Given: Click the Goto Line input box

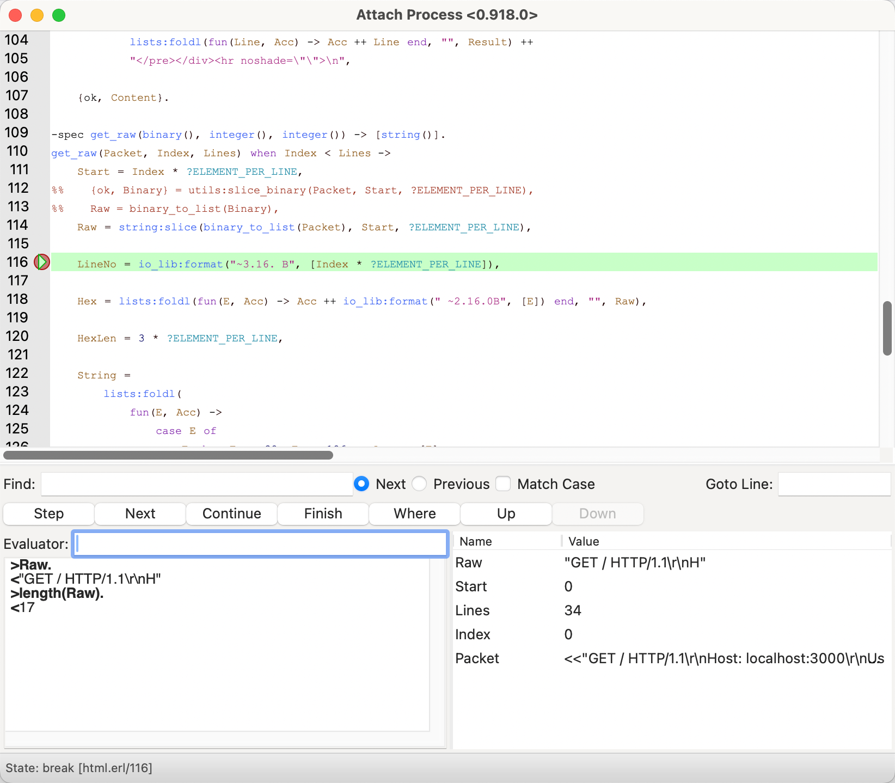Looking at the screenshot, I should coord(833,484).
